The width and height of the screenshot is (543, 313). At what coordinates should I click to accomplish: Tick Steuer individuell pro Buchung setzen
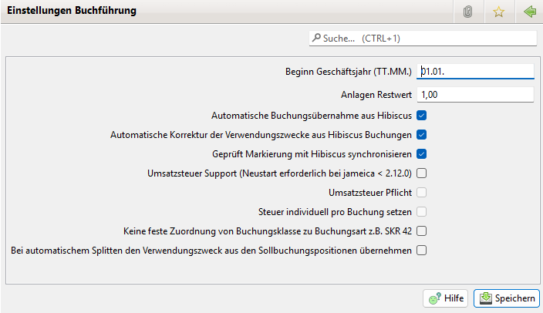422,211
